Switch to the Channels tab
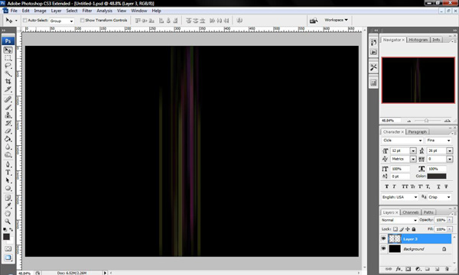Viewport: 459px width, 275px height. tap(410, 212)
